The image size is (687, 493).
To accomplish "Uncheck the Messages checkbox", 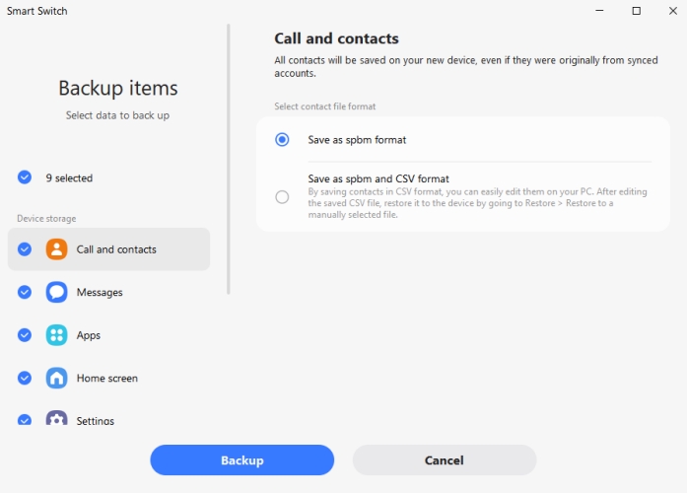I will tap(25, 293).
